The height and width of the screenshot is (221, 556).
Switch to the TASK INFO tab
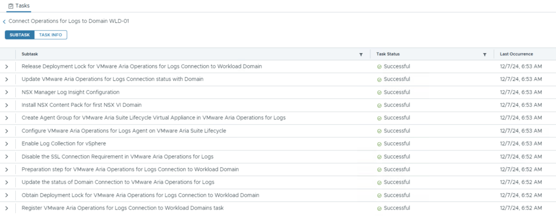click(50, 35)
